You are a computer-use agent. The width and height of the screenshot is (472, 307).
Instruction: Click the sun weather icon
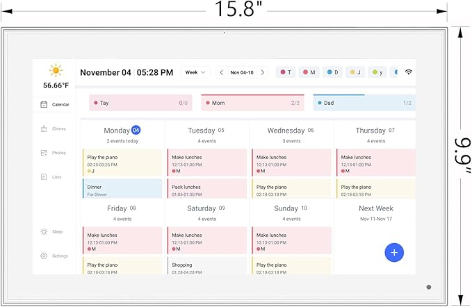pyautogui.click(x=56, y=70)
